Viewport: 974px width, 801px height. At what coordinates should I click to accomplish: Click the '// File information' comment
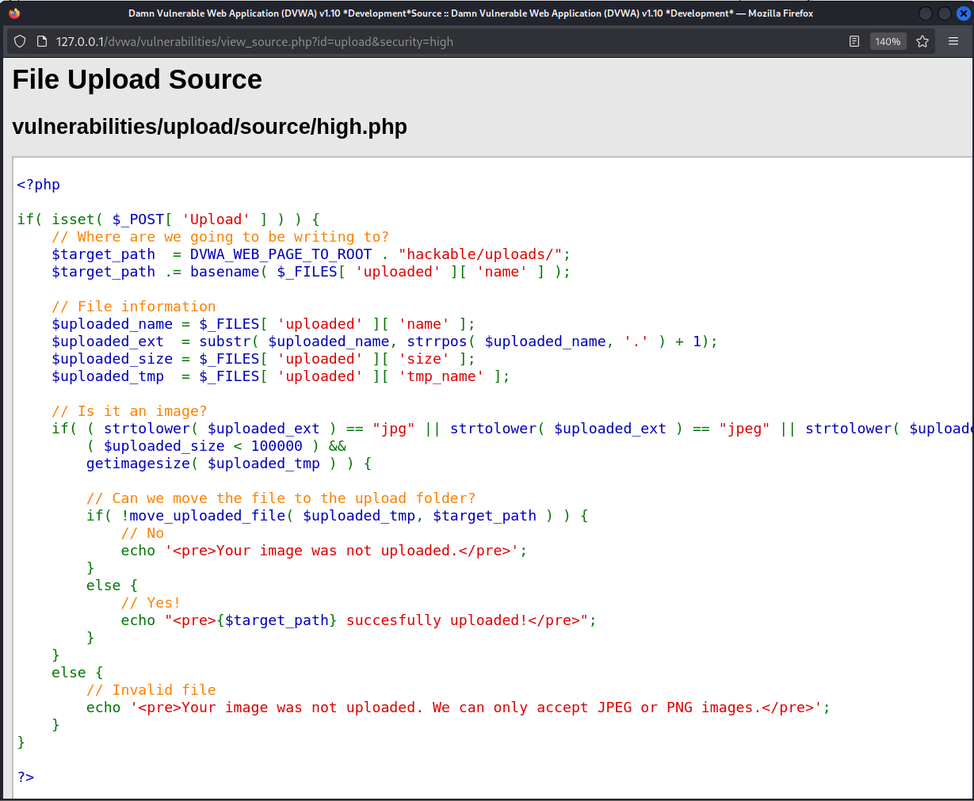pyautogui.click(x=134, y=307)
